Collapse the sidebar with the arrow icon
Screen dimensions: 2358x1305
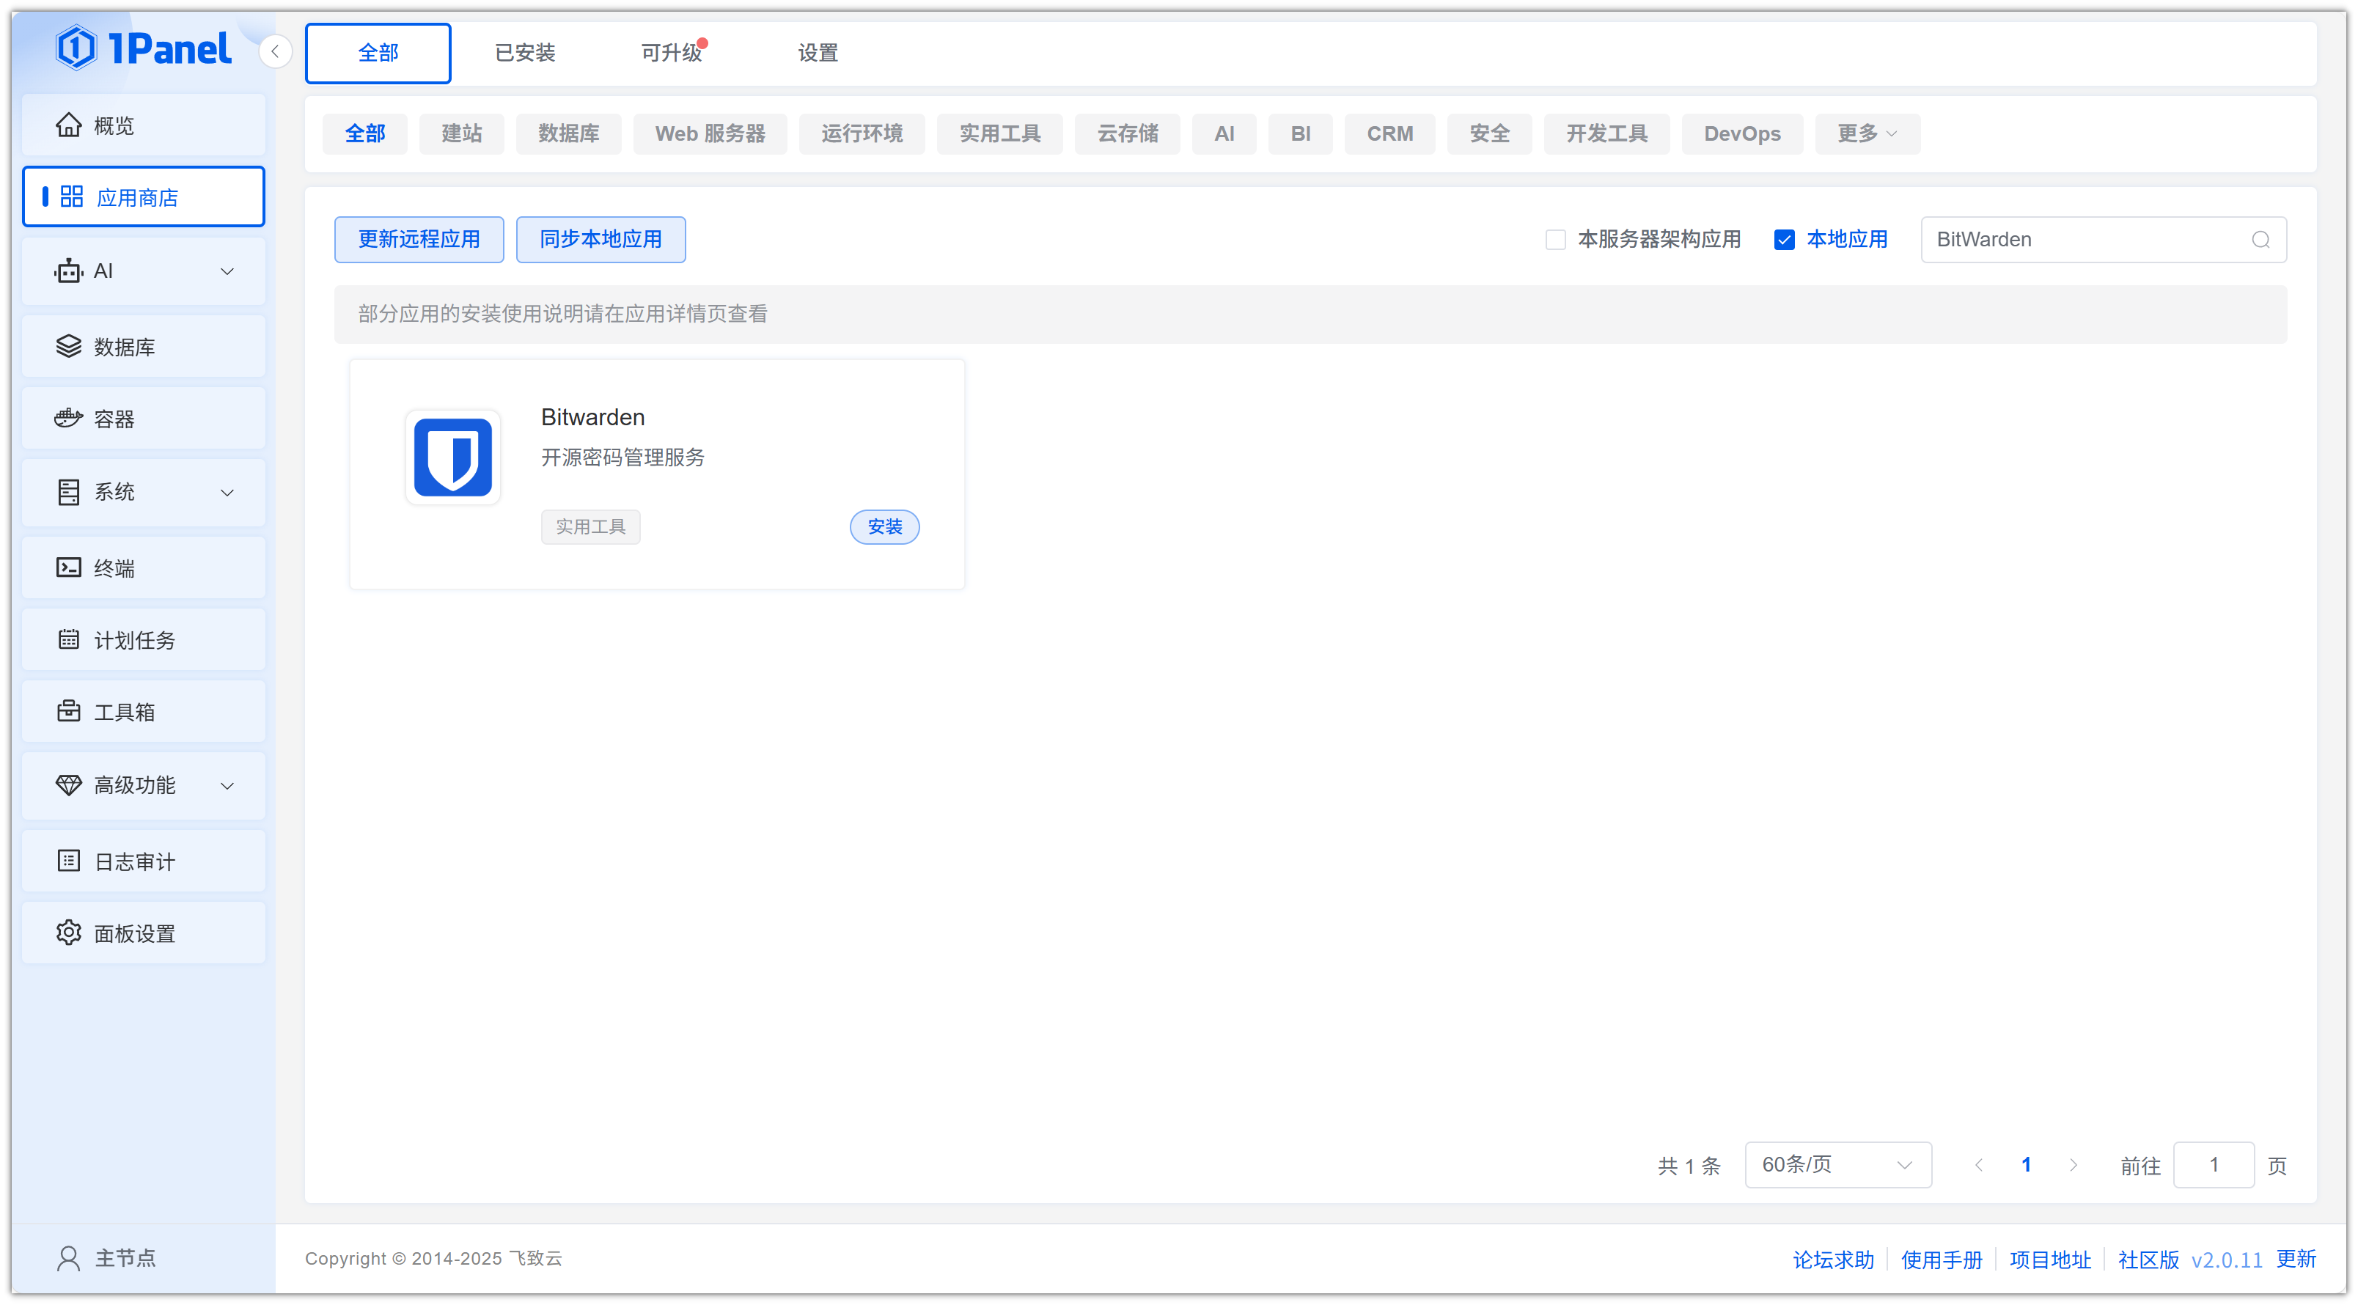point(275,51)
